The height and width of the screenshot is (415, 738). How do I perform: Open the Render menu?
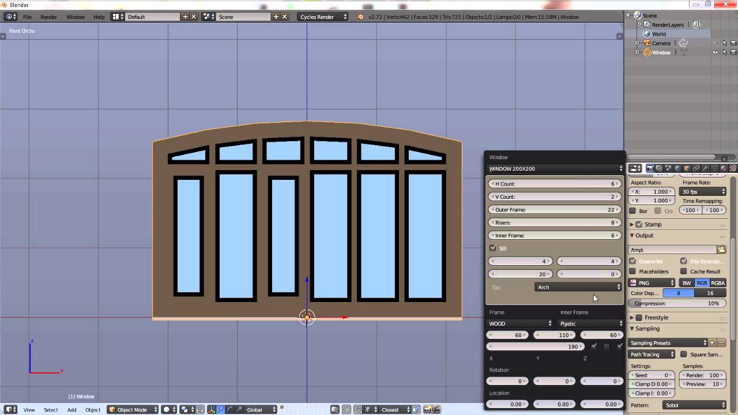48,17
